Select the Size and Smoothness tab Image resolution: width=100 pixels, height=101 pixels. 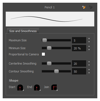click(23, 31)
